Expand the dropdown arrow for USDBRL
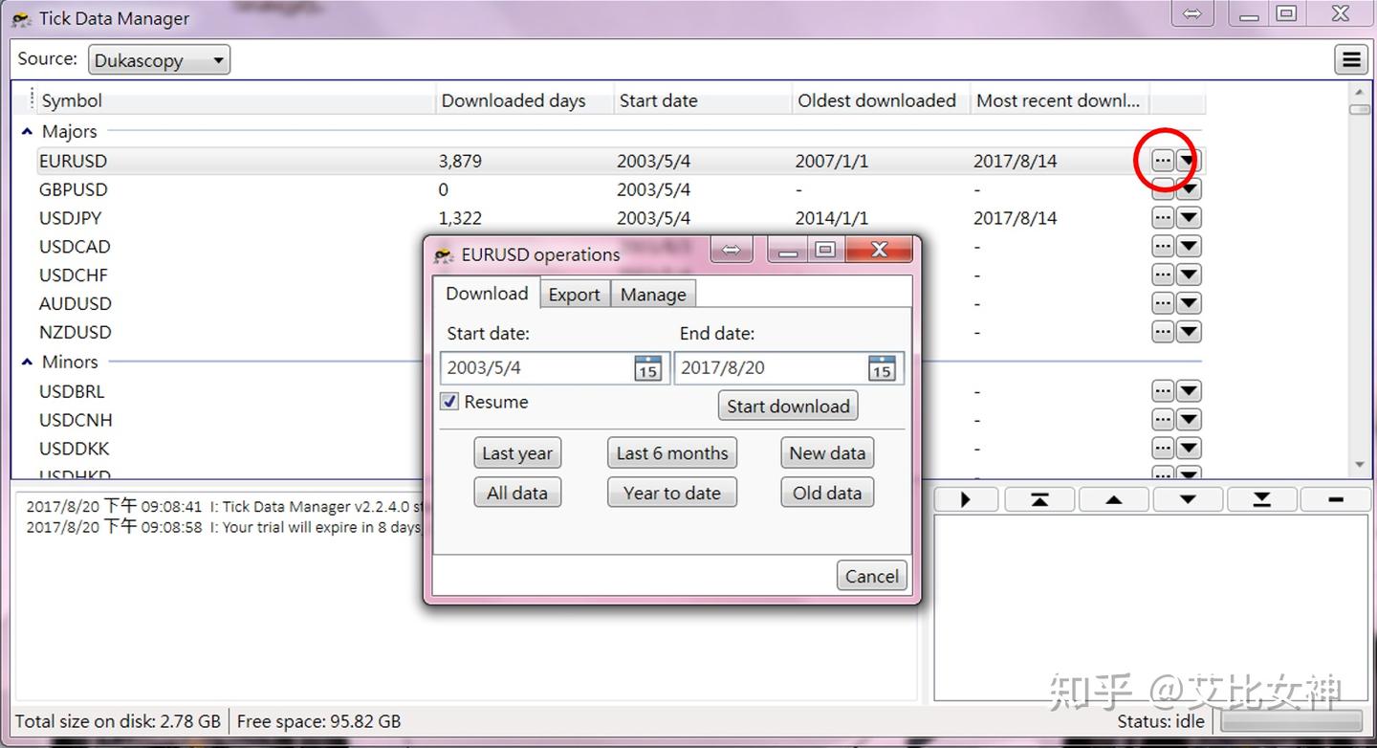Image resolution: width=1377 pixels, height=748 pixels. coord(1189,391)
